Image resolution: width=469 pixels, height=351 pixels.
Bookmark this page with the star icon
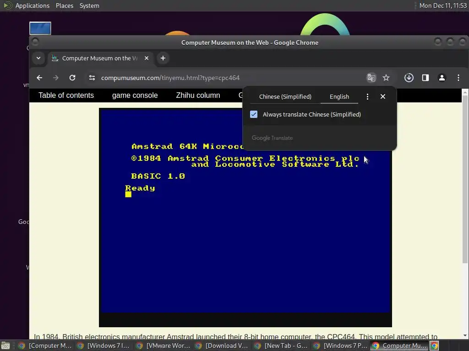coord(386,78)
